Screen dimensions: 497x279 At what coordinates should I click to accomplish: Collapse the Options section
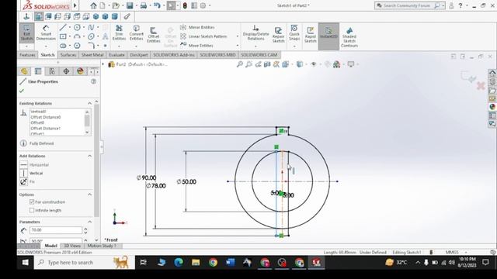89,195
